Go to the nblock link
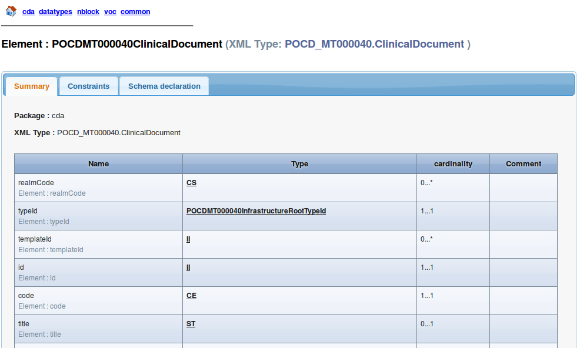This screenshot has height=348, width=580. [88, 12]
